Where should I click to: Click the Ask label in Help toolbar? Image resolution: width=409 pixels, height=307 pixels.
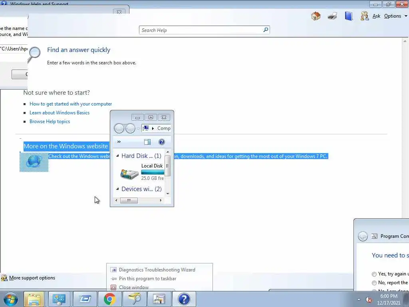pyautogui.click(x=376, y=16)
